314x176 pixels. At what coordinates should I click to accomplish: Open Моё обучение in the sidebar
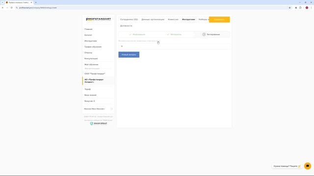tap(91, 65)
